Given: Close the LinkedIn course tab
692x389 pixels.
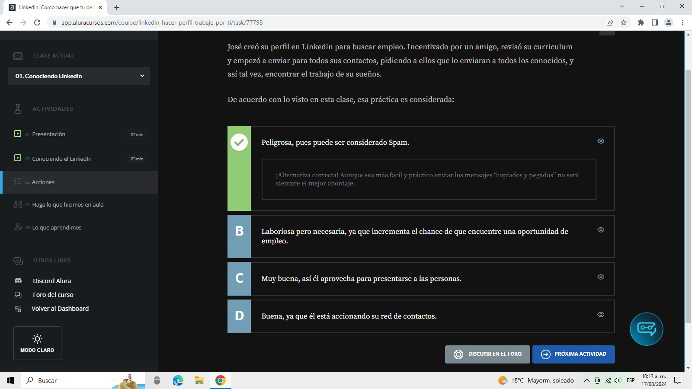Looking at the screenshot, I should [100, 7].
